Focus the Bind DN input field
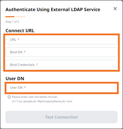Image resolution: width=123 pixels, height=129 pixels. coord(61,52)
